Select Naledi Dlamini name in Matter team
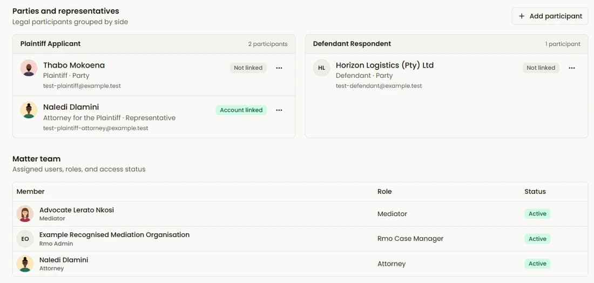Viewport: 594px width, 283px height. point(64,260)
